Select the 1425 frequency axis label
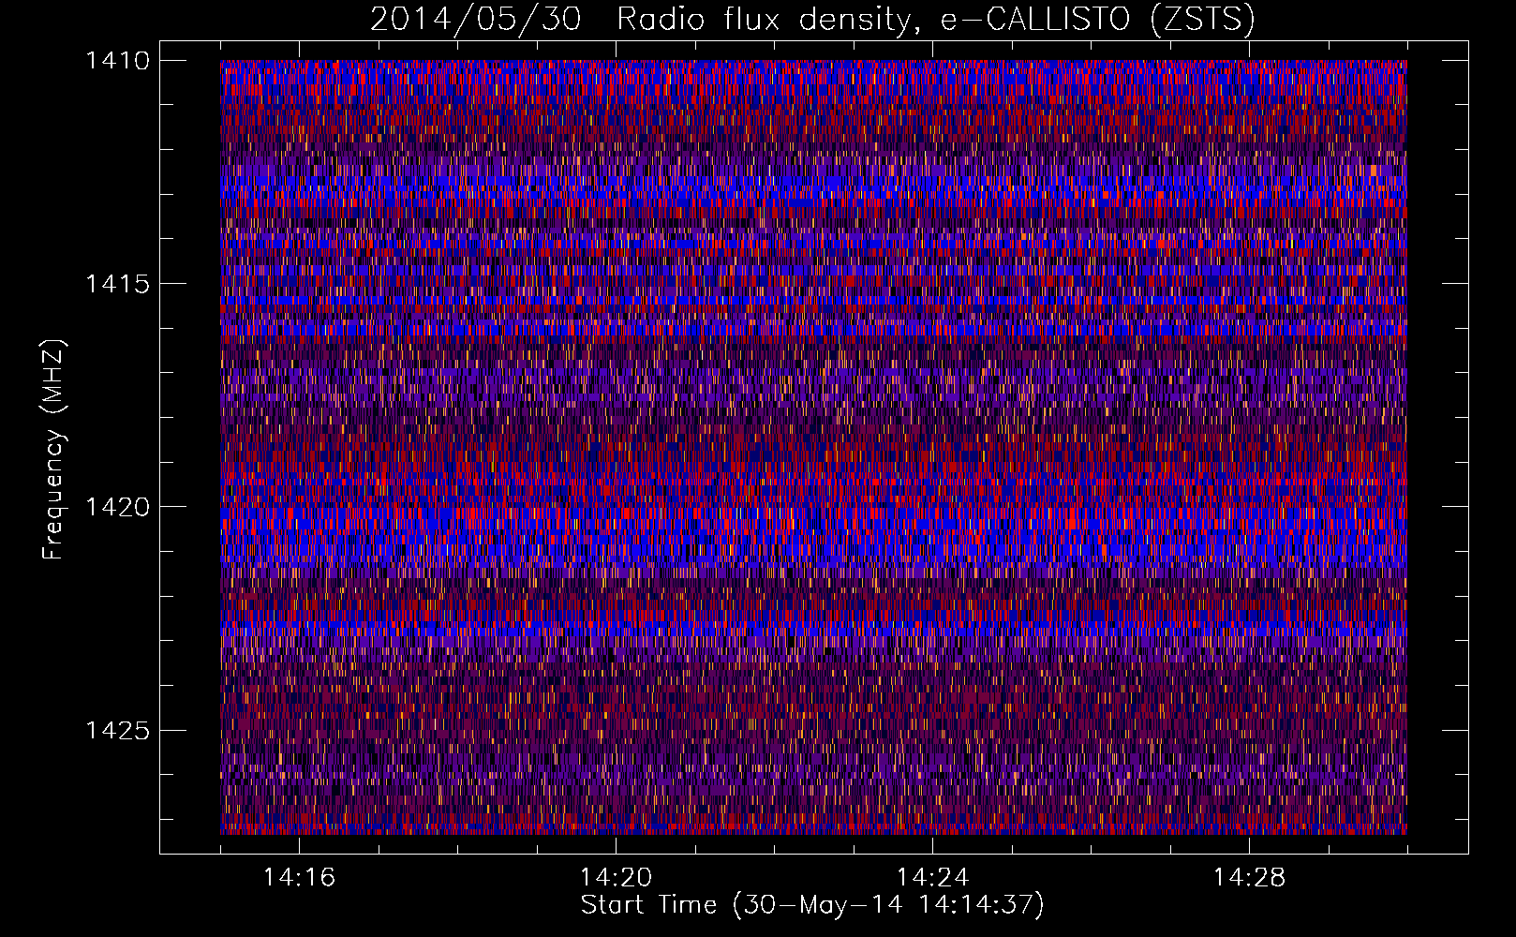The width and height of the screenshot is (1516, 937). pos(117,730)
